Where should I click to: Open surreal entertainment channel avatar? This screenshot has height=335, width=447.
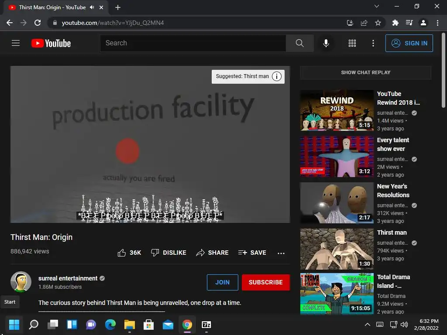coord(21,282)
